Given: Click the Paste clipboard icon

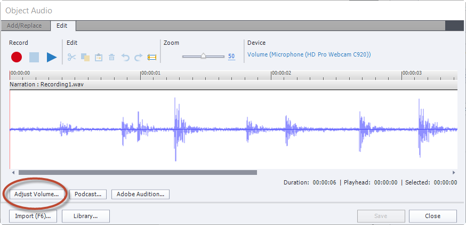Looking at the screenshot, I should point(99,57).
